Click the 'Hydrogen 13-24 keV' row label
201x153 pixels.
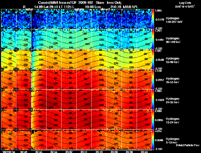click(173, 121)
